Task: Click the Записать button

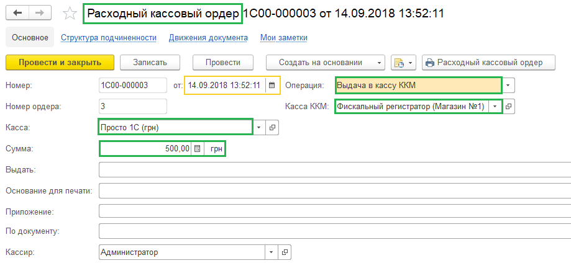Action: pos(150,63)
